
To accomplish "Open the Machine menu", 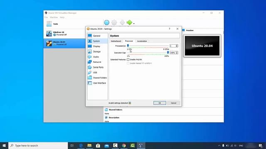I will click(54, 17).
